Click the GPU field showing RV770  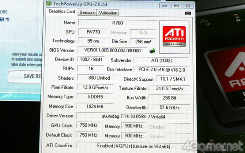coord(93,32)
